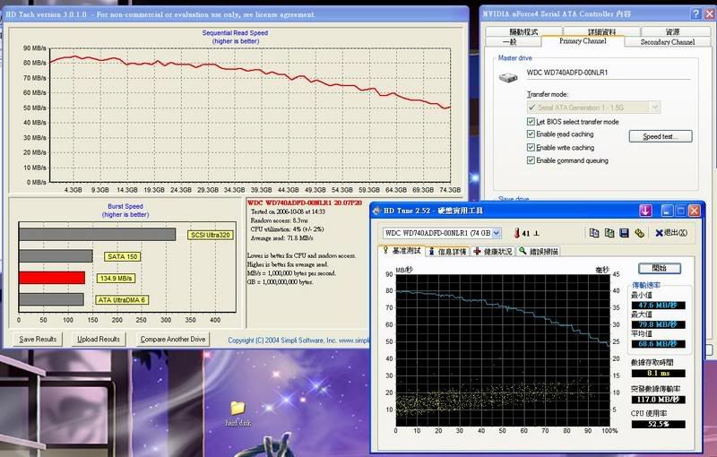The width and height of the screenshot is (717, 457).
Task: Click the 開始 start button in HD Tune
Action: (x=660, y=268)
